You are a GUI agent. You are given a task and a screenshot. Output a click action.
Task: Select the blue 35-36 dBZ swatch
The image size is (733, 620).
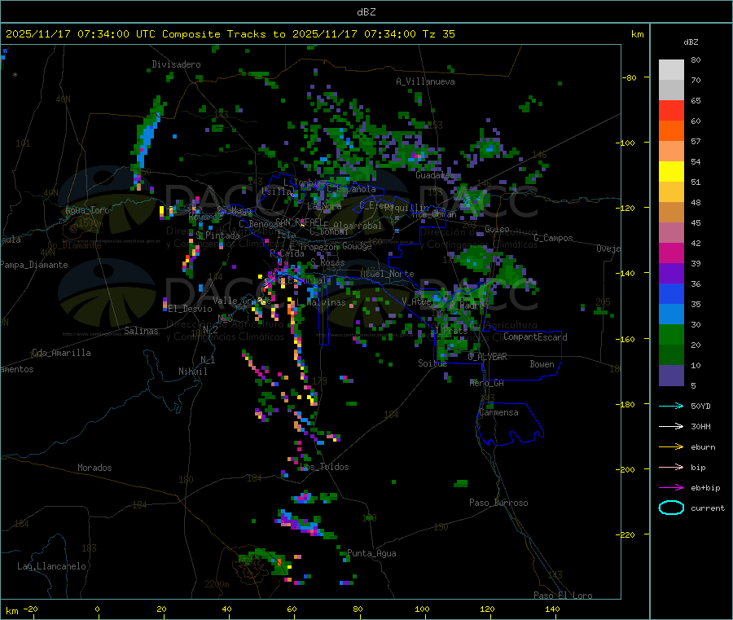click(x=671, y=294)
